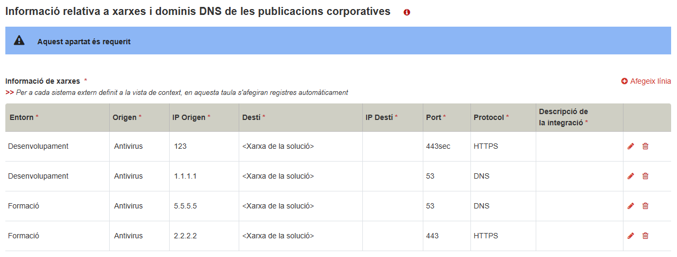Click the red info icon beside the heading
677x257 pixels.
click(407, 12)
